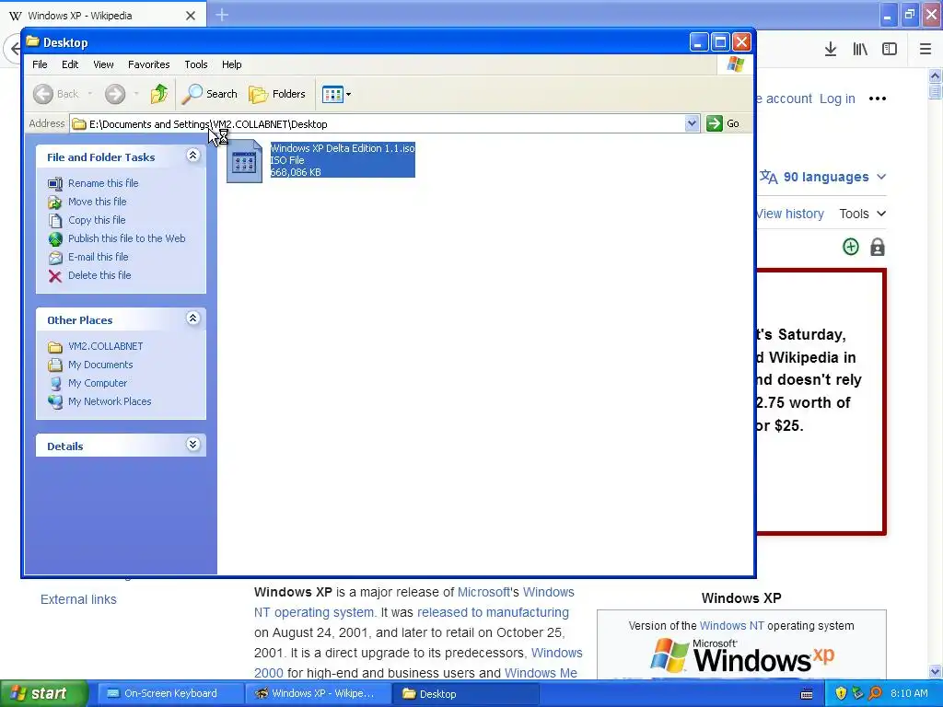The height and width of the screenshot is (707, 943).
Task: Click the red X Delete icon
Action: click(x=54, y=276)
